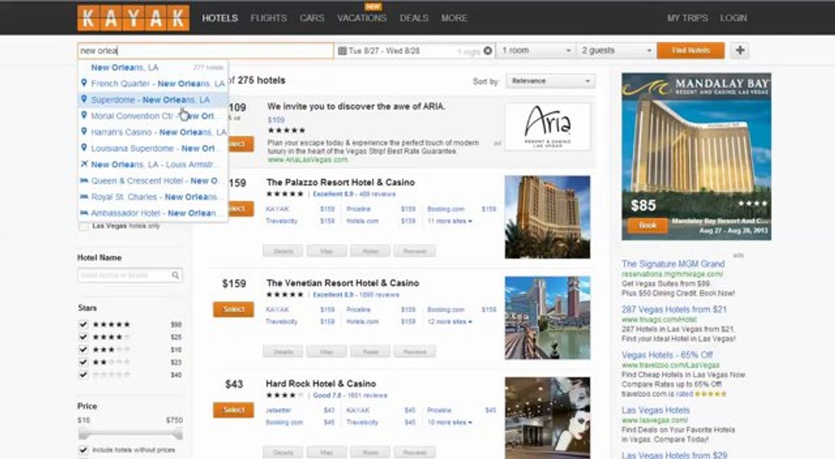Click magnifier icon in Hotel Name field
Image resolution: width=835 pixels, height=459 pixels.
tap(175, 275)
